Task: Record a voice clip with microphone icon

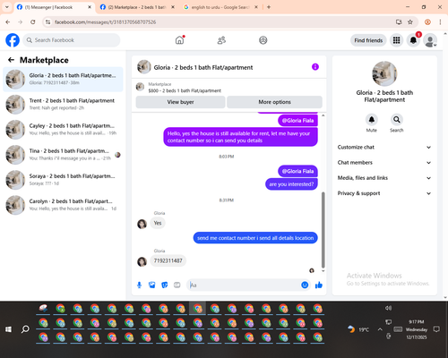Action: 139,286
